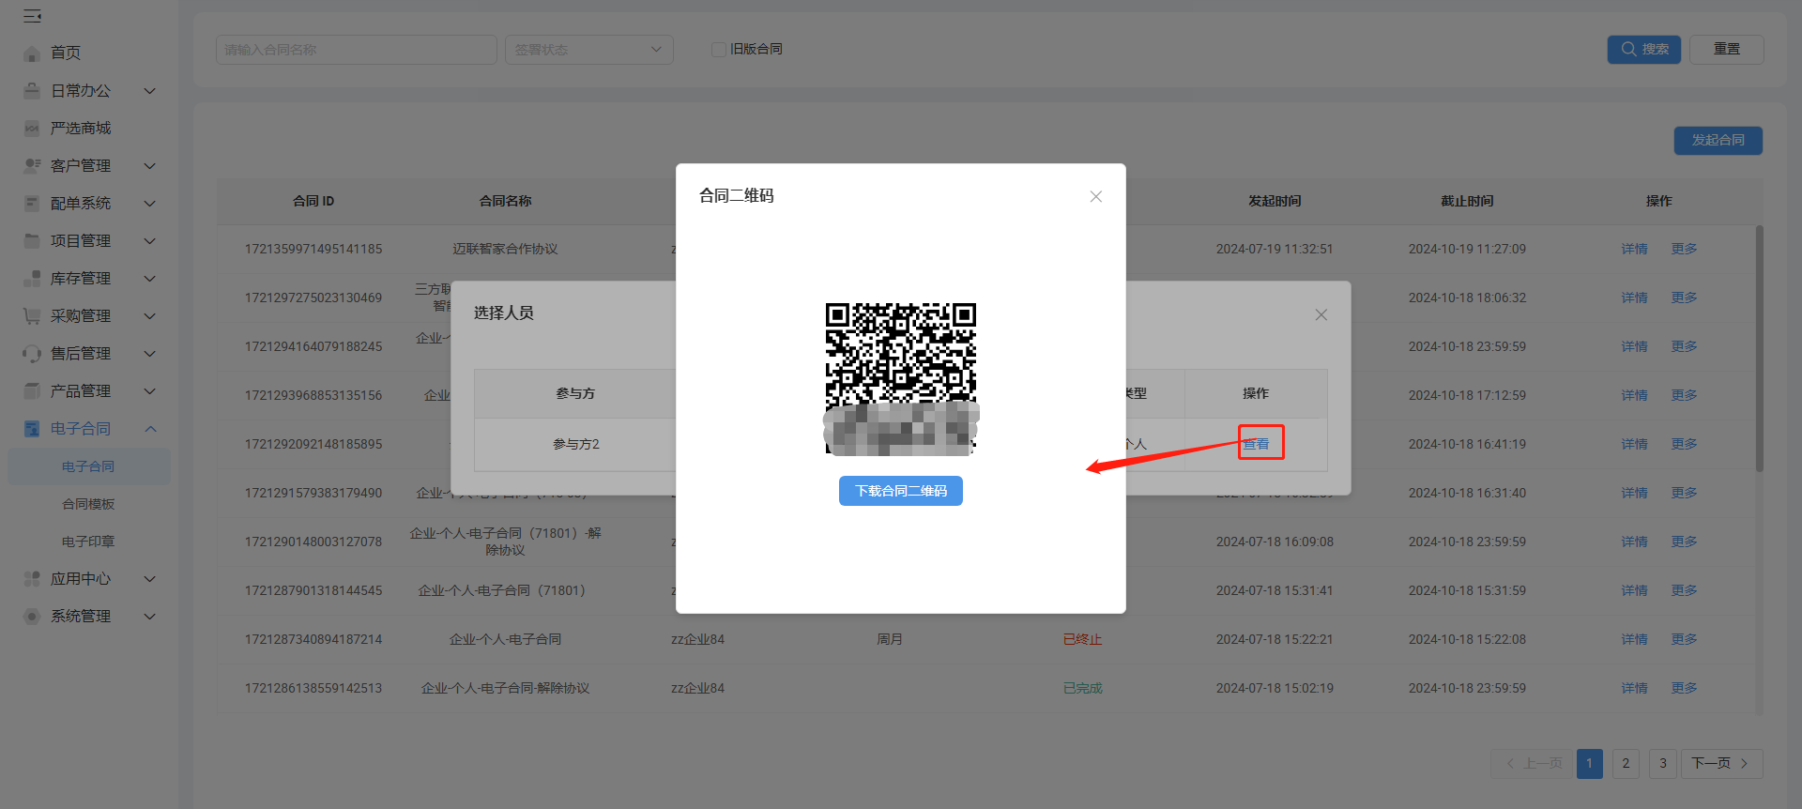Click the 已终止 status text
This screenshot has width=1802, height=809.
(x=1082, y=639)
